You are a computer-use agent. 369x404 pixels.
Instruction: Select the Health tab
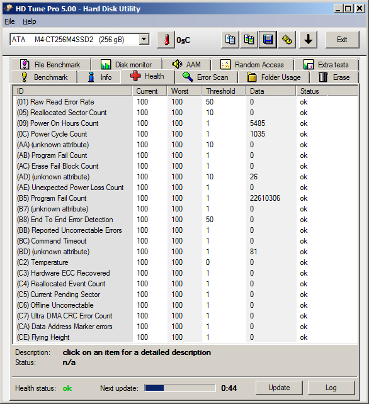(x=147, y=76)
